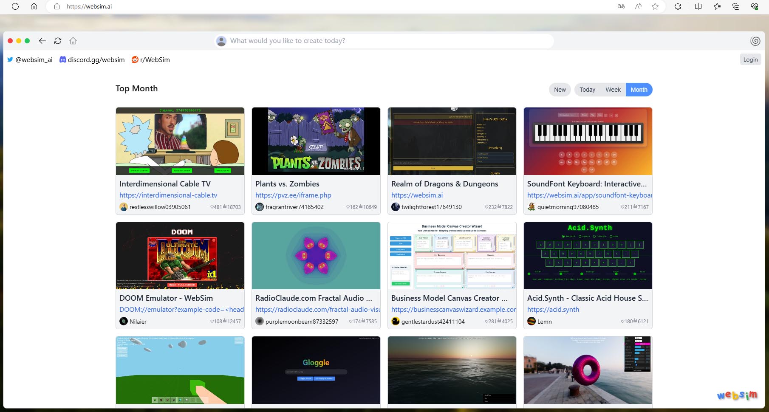Open the businesscanvaswizard.example link
Image resolution: width=769 pixels, height=412 pixels.
pos(454,309)
